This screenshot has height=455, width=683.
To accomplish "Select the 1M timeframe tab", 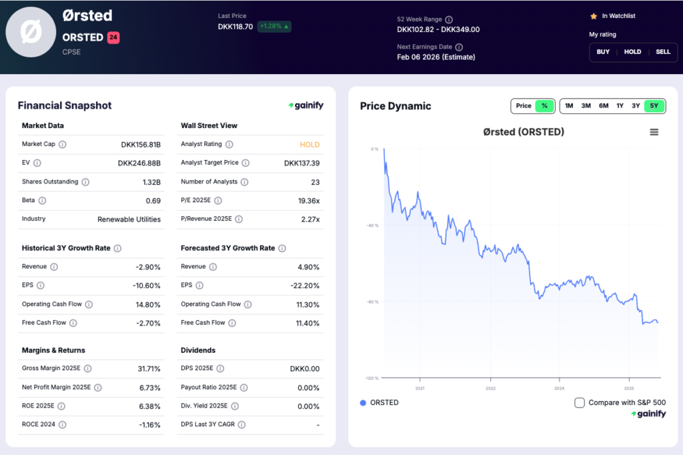I will point(568,105).
